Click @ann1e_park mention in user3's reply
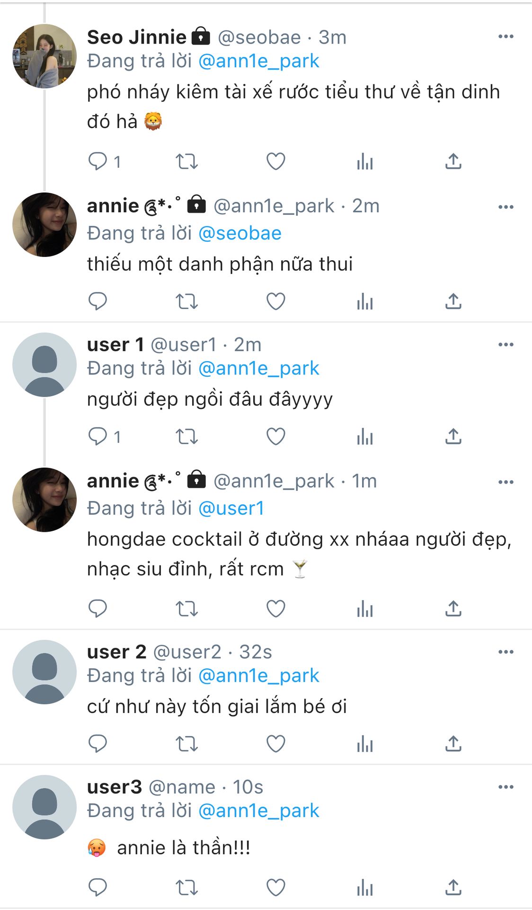This screenshot has width=532, height=910. pyautogui.click(x=259, y=811)
